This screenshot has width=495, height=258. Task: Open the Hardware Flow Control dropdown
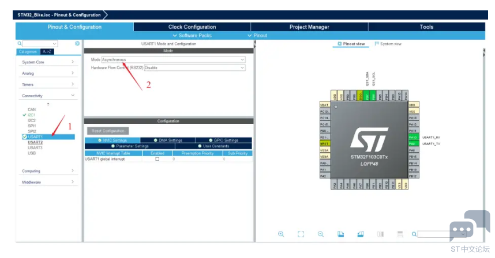[195, 68]
